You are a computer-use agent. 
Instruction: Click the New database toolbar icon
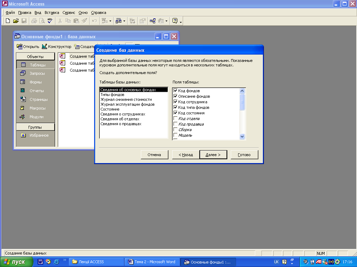point(8,21)
